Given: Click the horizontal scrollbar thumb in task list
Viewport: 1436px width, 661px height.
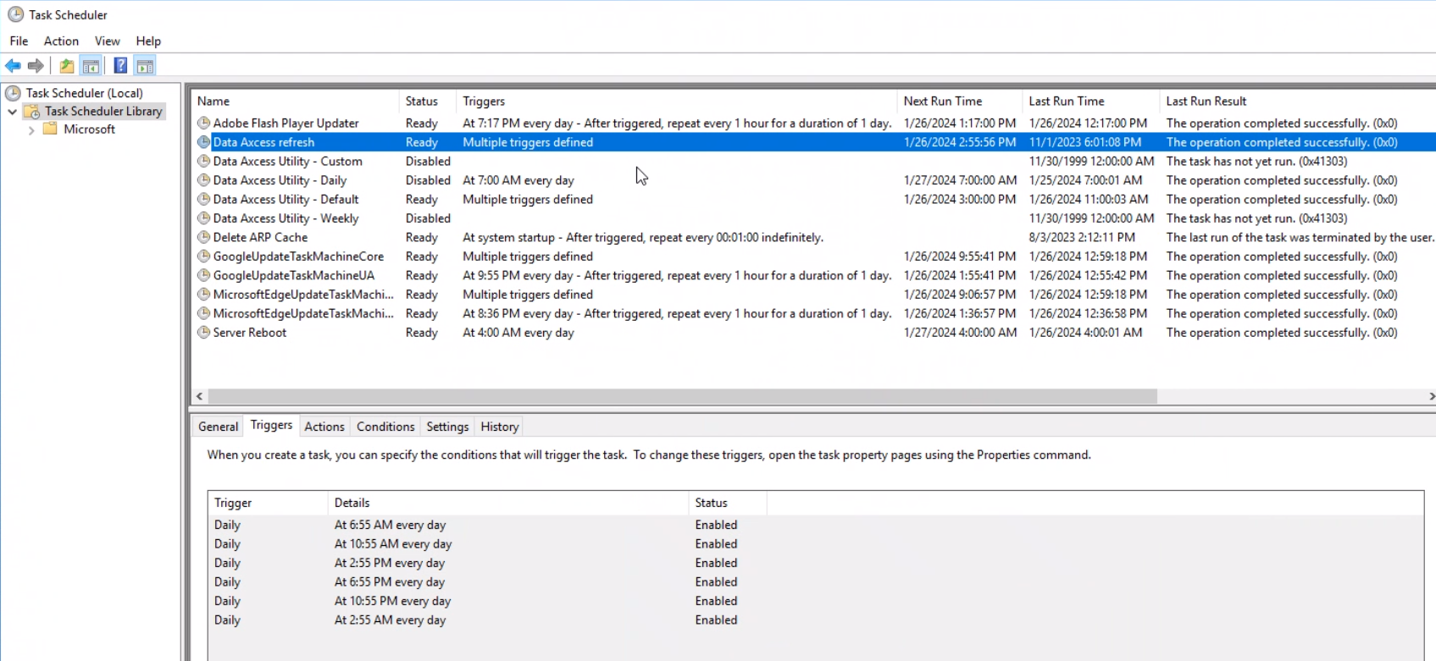Looking at the screenshot, I should (x=683, y=396).
